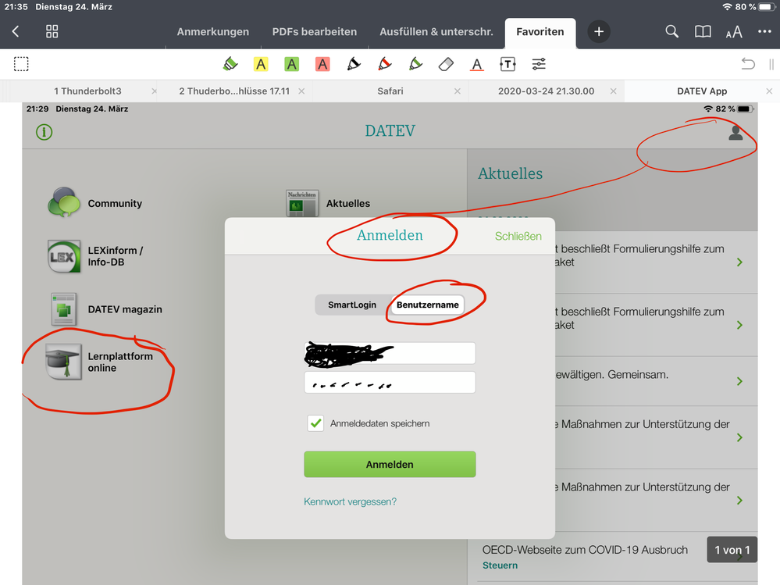Viewport: 780px width, 585px height.
Task: Open the DATEV info icon
Action: pyautogui.click(x=44, y=132)
